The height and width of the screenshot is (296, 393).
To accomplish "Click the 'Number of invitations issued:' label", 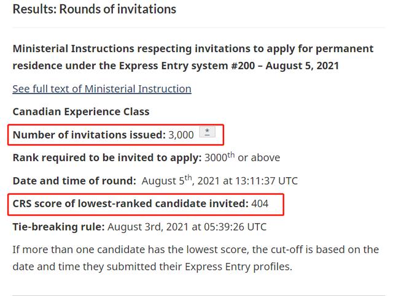I will [x=88, y=134].
